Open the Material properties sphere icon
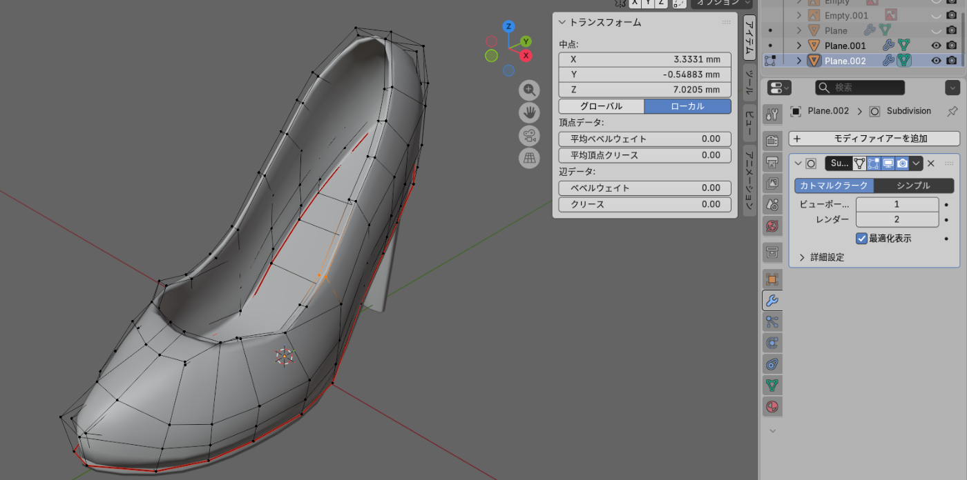The image size is (967, 480). 772,406
